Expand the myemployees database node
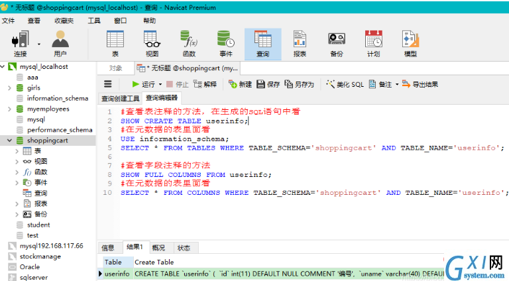This screenshot has width=509, height=281. pos(10,109)
